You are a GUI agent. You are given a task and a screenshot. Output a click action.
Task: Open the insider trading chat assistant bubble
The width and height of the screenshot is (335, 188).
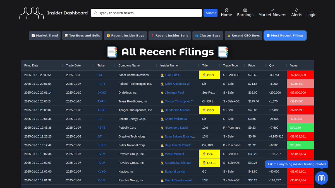pyautogui.click(x=322, y=178)
